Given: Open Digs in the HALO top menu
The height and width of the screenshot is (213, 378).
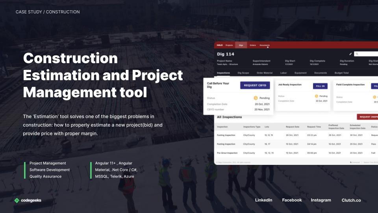Looking at the screenshot, I should [241, 45].
